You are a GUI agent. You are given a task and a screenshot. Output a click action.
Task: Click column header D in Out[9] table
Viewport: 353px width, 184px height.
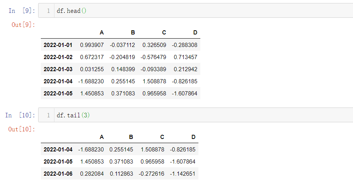(195, 33)
